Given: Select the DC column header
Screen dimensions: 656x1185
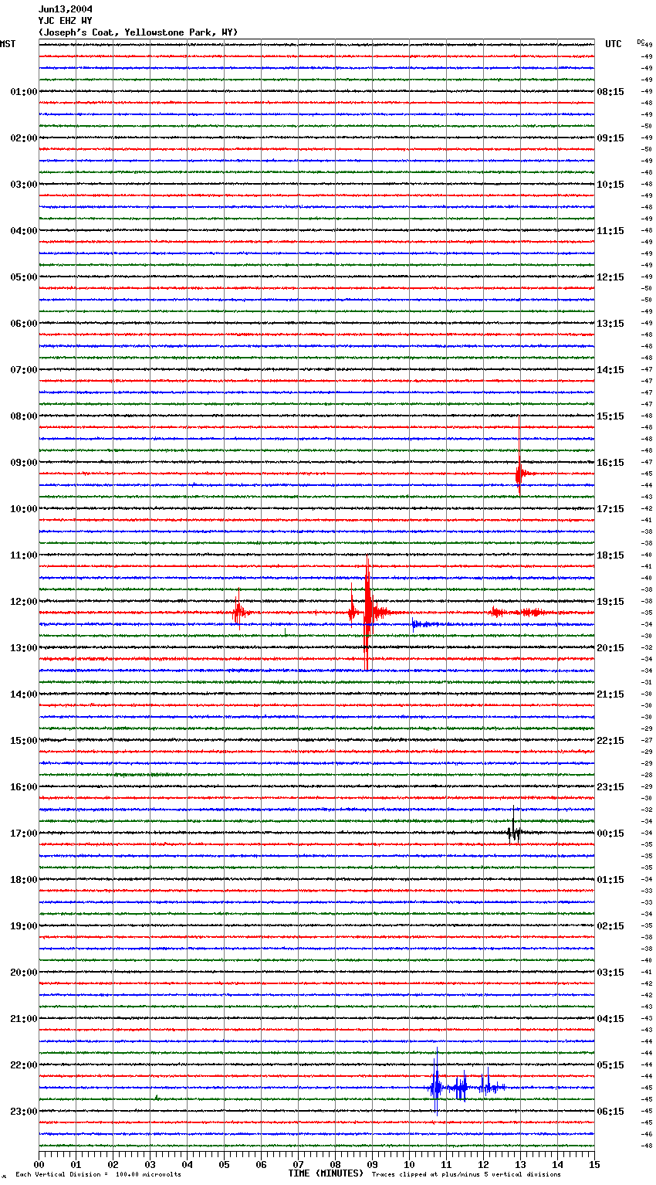Looking at the screenshot, I should point(641,42).
